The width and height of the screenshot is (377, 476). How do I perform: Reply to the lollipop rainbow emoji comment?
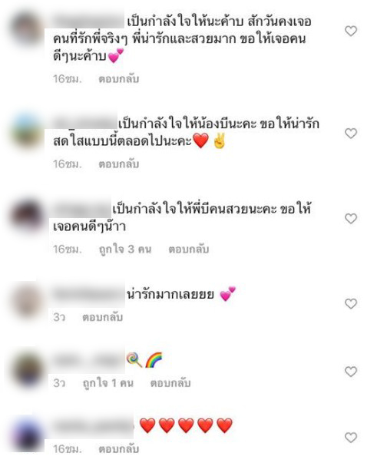(x=170, y=383)
